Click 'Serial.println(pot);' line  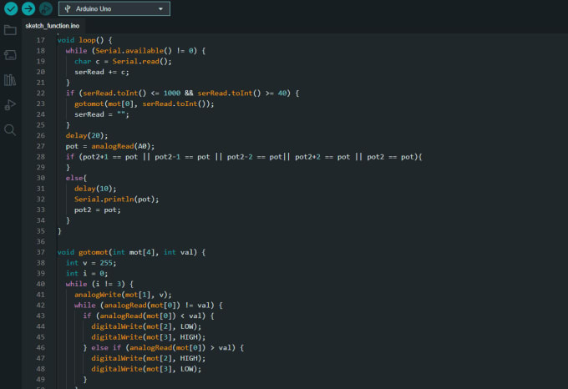point(117,200)
